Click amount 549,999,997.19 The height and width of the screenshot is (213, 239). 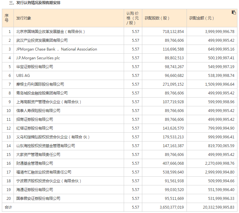pos(221,67)
